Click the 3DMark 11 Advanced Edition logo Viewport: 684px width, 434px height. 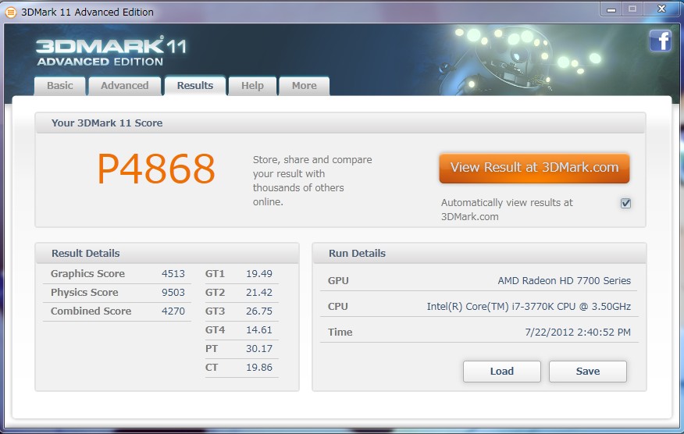coord(111,51)
